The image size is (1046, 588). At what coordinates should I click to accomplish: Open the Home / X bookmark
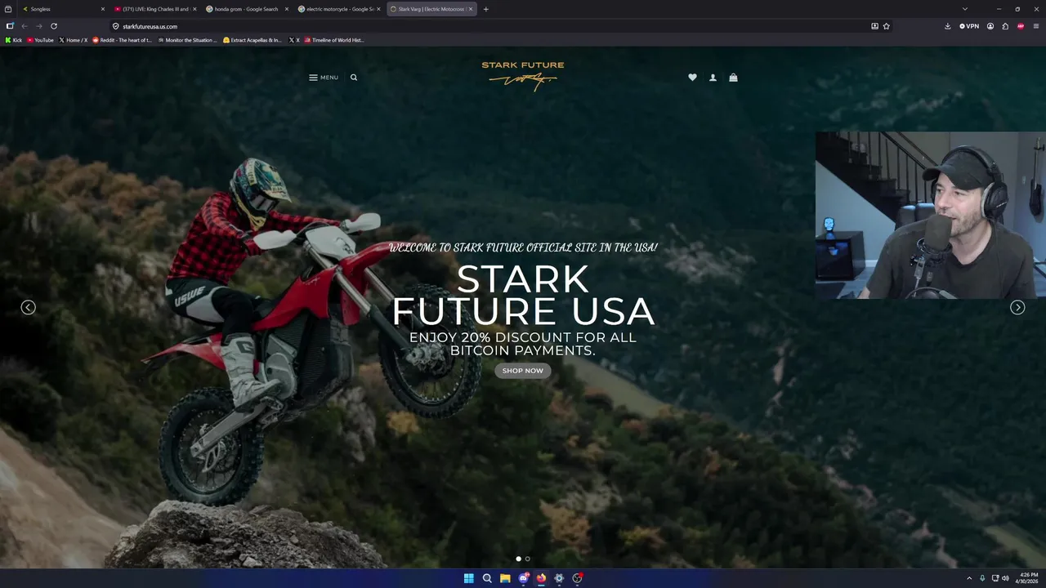[74, 40]
